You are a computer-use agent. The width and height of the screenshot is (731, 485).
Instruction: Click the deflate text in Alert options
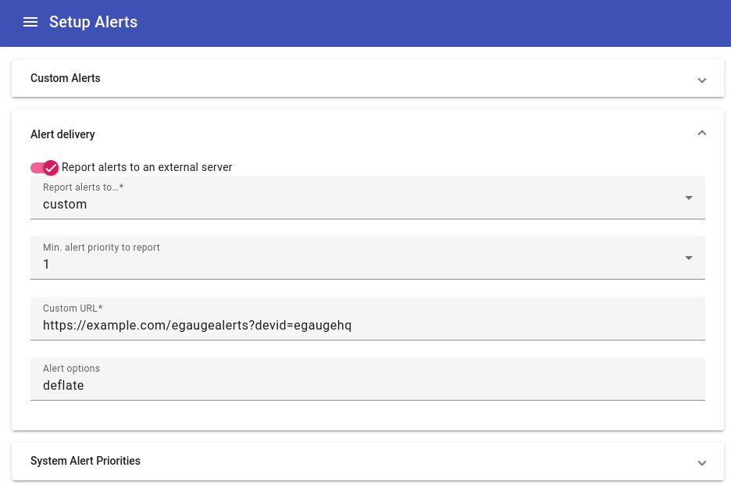point(63,385)
